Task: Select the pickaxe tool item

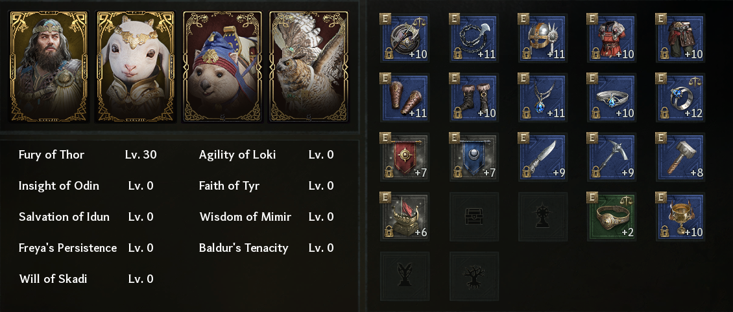Action: pos(612,157)
